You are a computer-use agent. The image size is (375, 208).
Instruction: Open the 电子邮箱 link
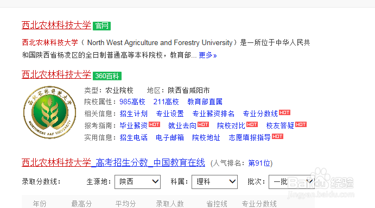coord(170,137)
